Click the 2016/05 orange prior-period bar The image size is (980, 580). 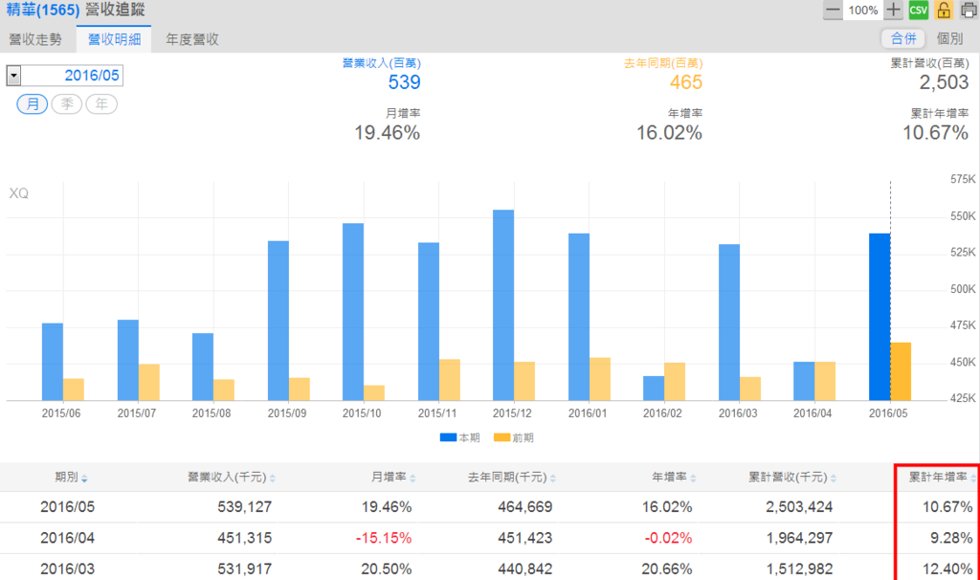pyautogui.click(x=901, y=371)
